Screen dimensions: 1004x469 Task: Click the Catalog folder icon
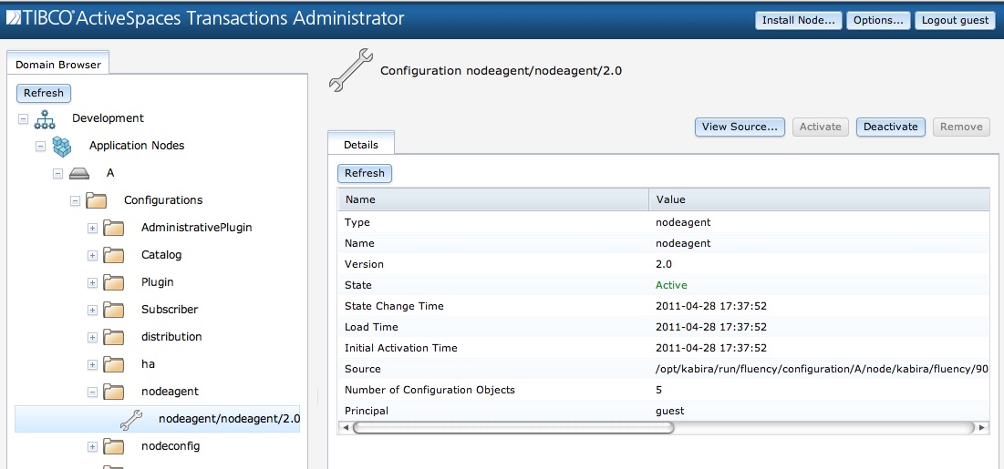pos(113,255)
